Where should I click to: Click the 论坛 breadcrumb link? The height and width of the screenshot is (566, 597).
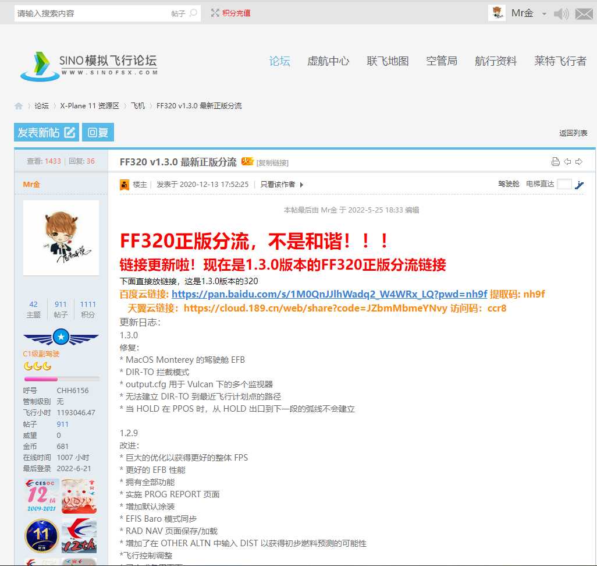41,106
